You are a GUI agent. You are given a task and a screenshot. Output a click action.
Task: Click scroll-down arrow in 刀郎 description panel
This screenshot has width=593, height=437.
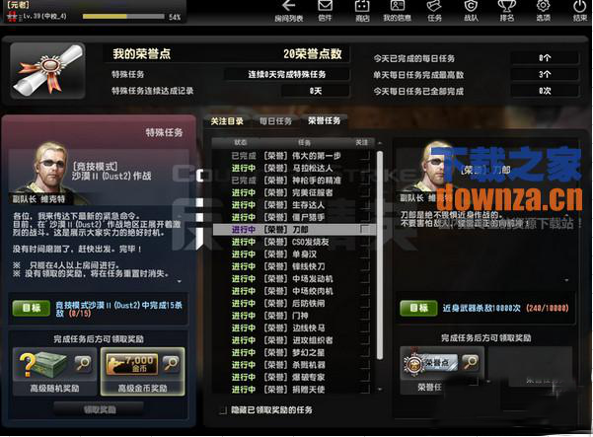click(566, 280)
